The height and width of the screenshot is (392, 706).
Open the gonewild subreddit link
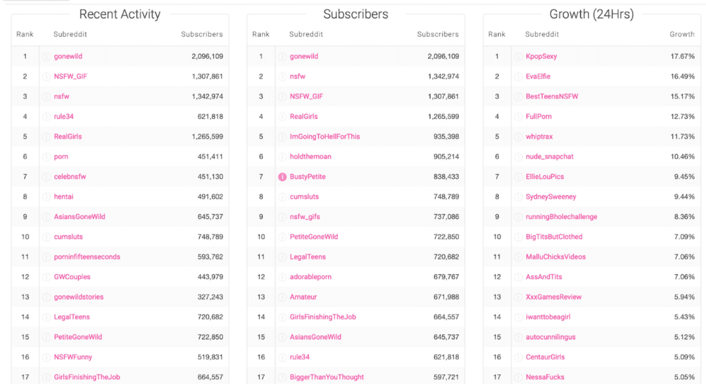(x=68, y=56)
